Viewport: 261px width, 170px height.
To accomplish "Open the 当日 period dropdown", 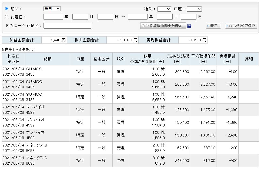I will (52, 9).
